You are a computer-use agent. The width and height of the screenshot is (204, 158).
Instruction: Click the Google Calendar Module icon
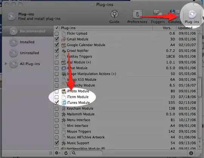point(64,45)
